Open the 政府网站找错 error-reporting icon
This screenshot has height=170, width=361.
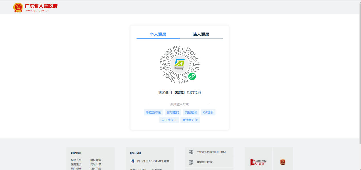point(258,162)
